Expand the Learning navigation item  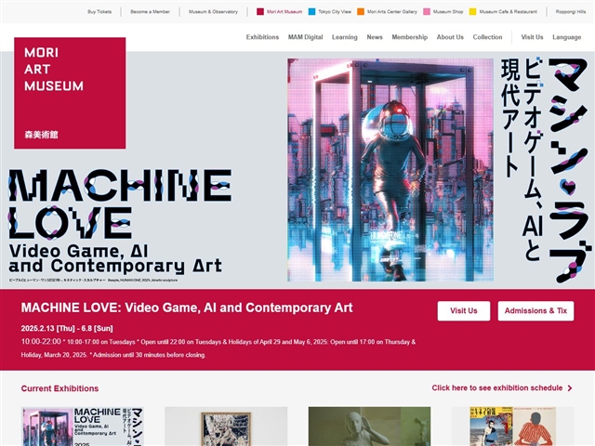[344, 37]
